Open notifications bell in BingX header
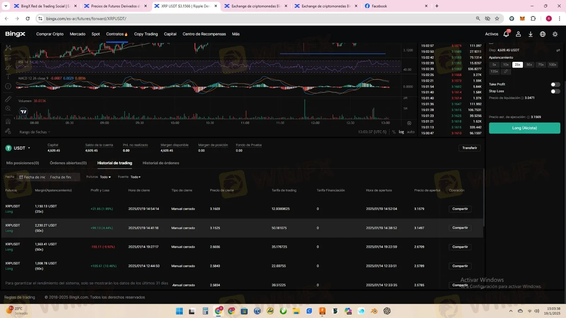Image resolution: width=566 pixels, height=318 pixels. click(506, 34)
